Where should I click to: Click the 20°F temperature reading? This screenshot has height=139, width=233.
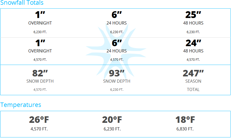(x=112, y=120)
